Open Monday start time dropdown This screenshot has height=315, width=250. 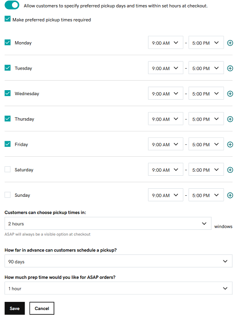tap(165, 43)
